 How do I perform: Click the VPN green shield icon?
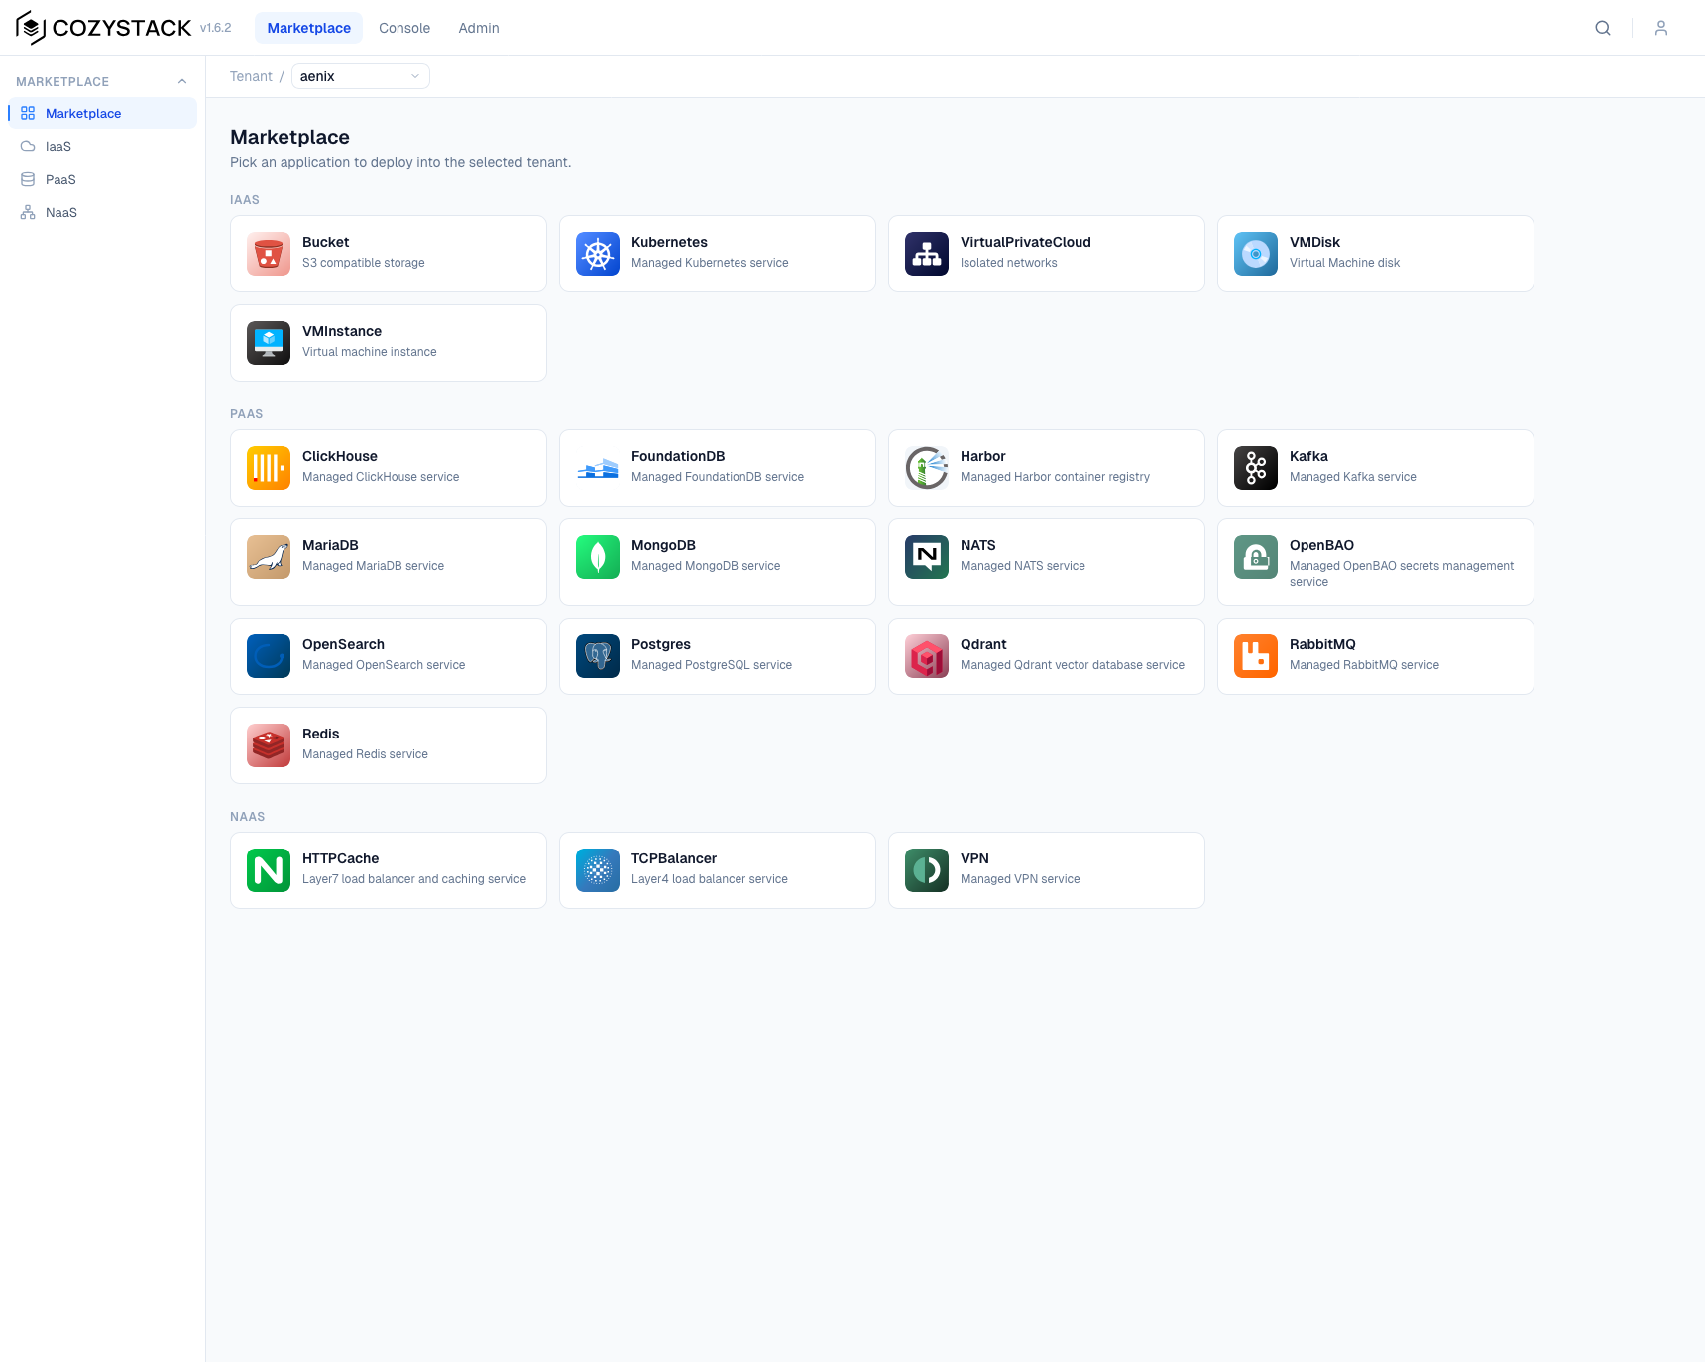[x=927, y=870]
